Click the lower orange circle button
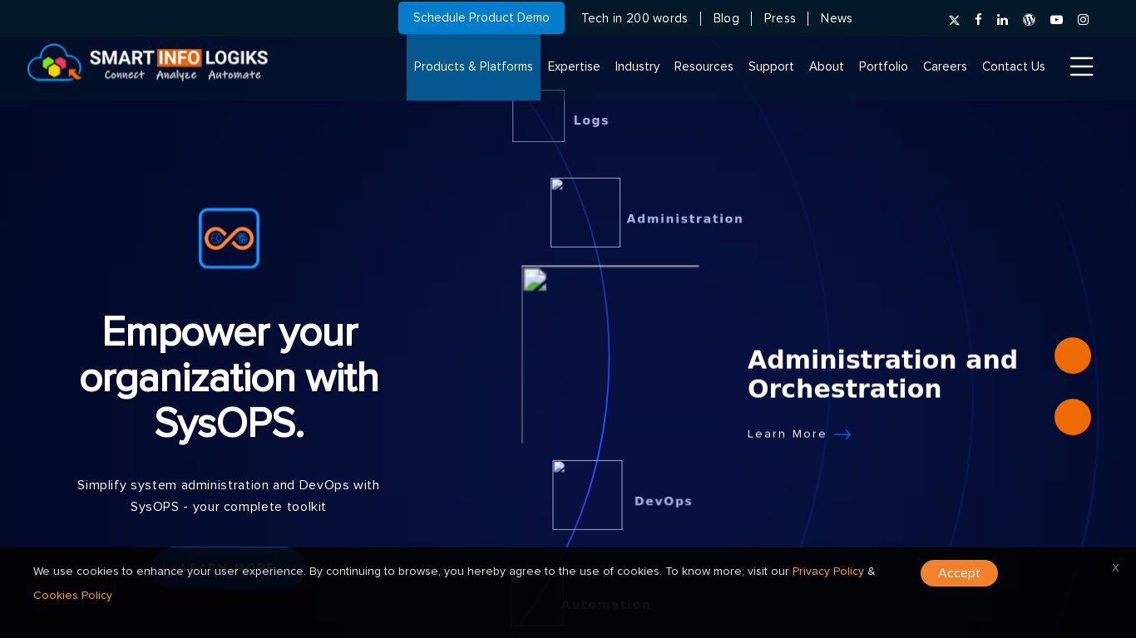Screen dimensions: 1136x638 [x=1073, y=417]
